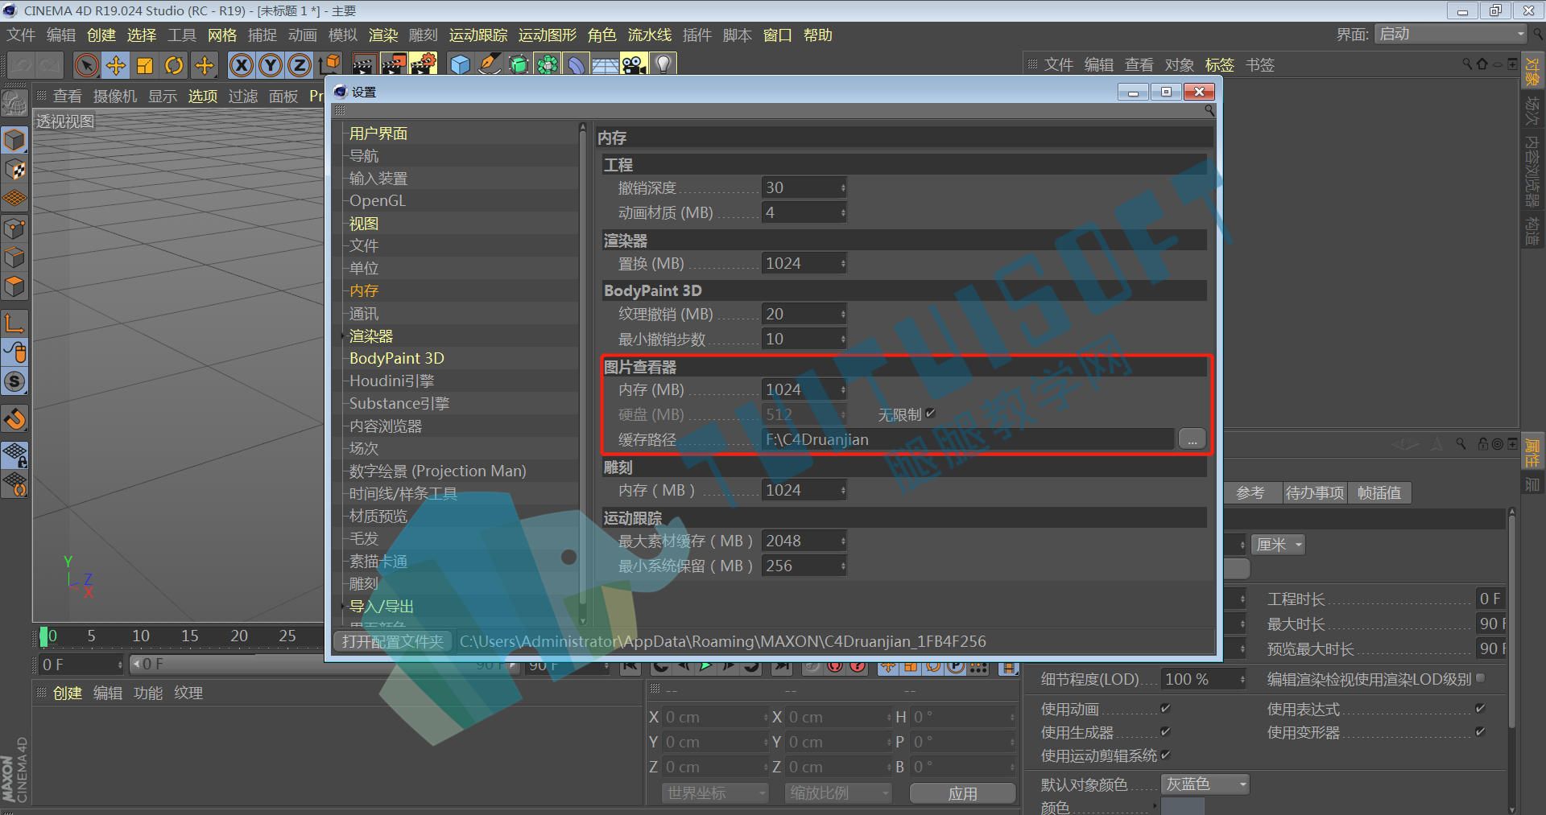Click the 撤销深度 value field showing 30
The width and height of the screenshot is (1546, 815).
804,187
